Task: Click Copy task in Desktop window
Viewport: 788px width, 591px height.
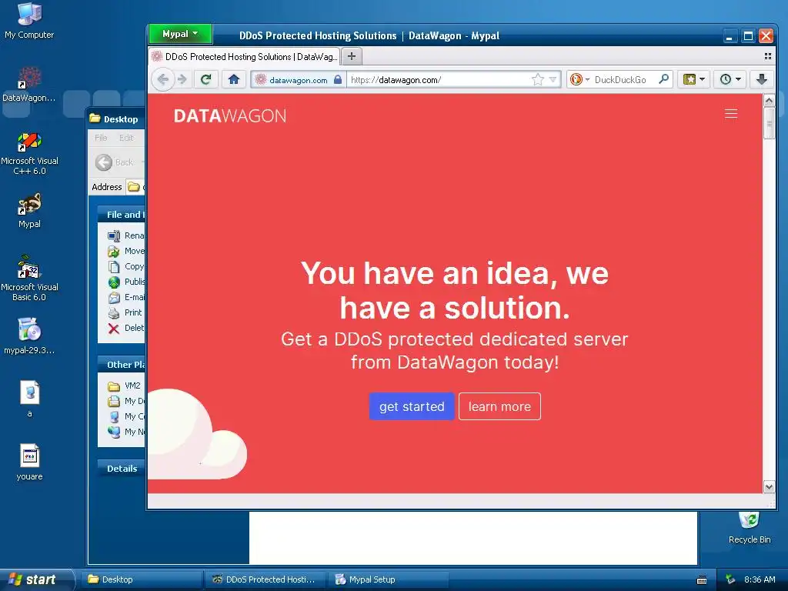Action: tap(126, 266)
